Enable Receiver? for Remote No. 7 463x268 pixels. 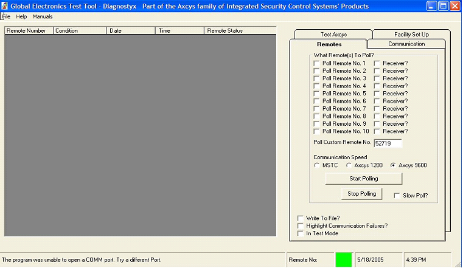point(377,109)
